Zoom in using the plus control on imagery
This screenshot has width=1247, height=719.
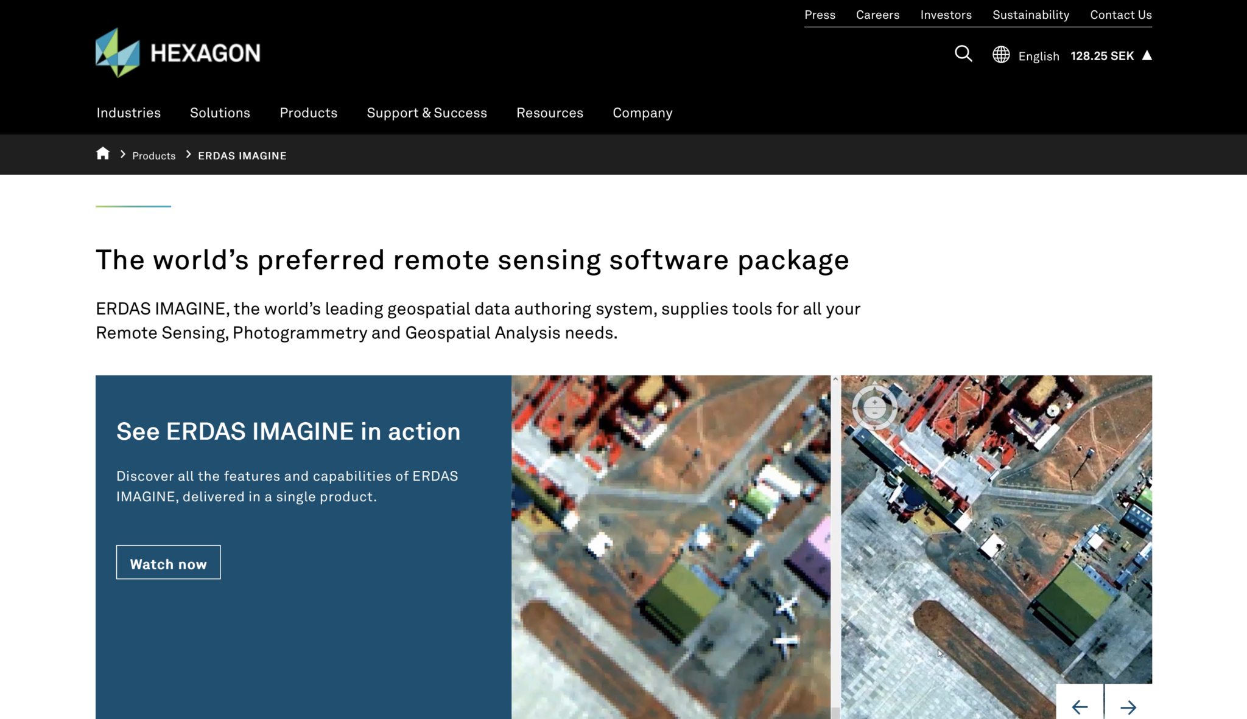coord(875,402)
